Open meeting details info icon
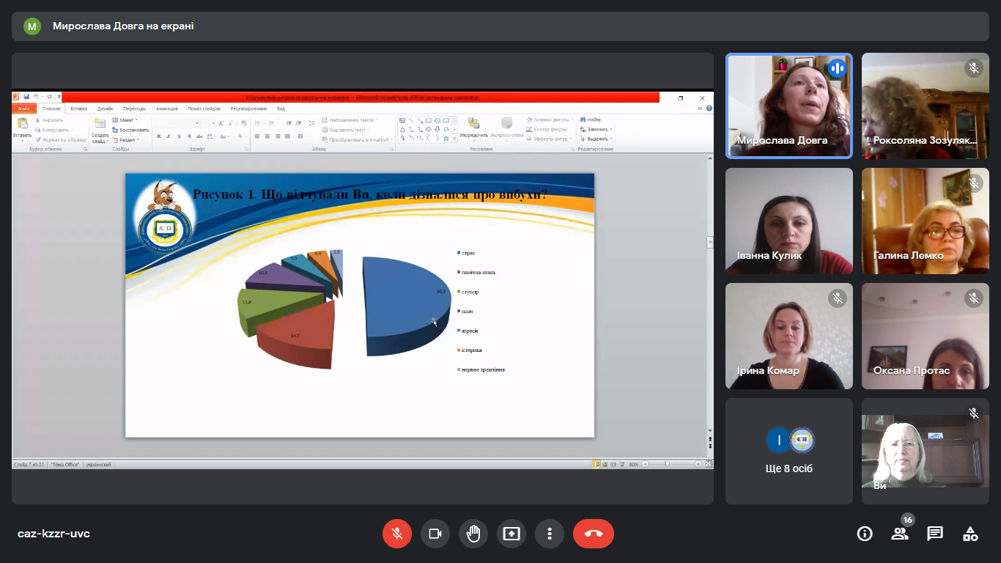Image resolution: width=1001 pixels, height=563 pixels. coord(865,534)
